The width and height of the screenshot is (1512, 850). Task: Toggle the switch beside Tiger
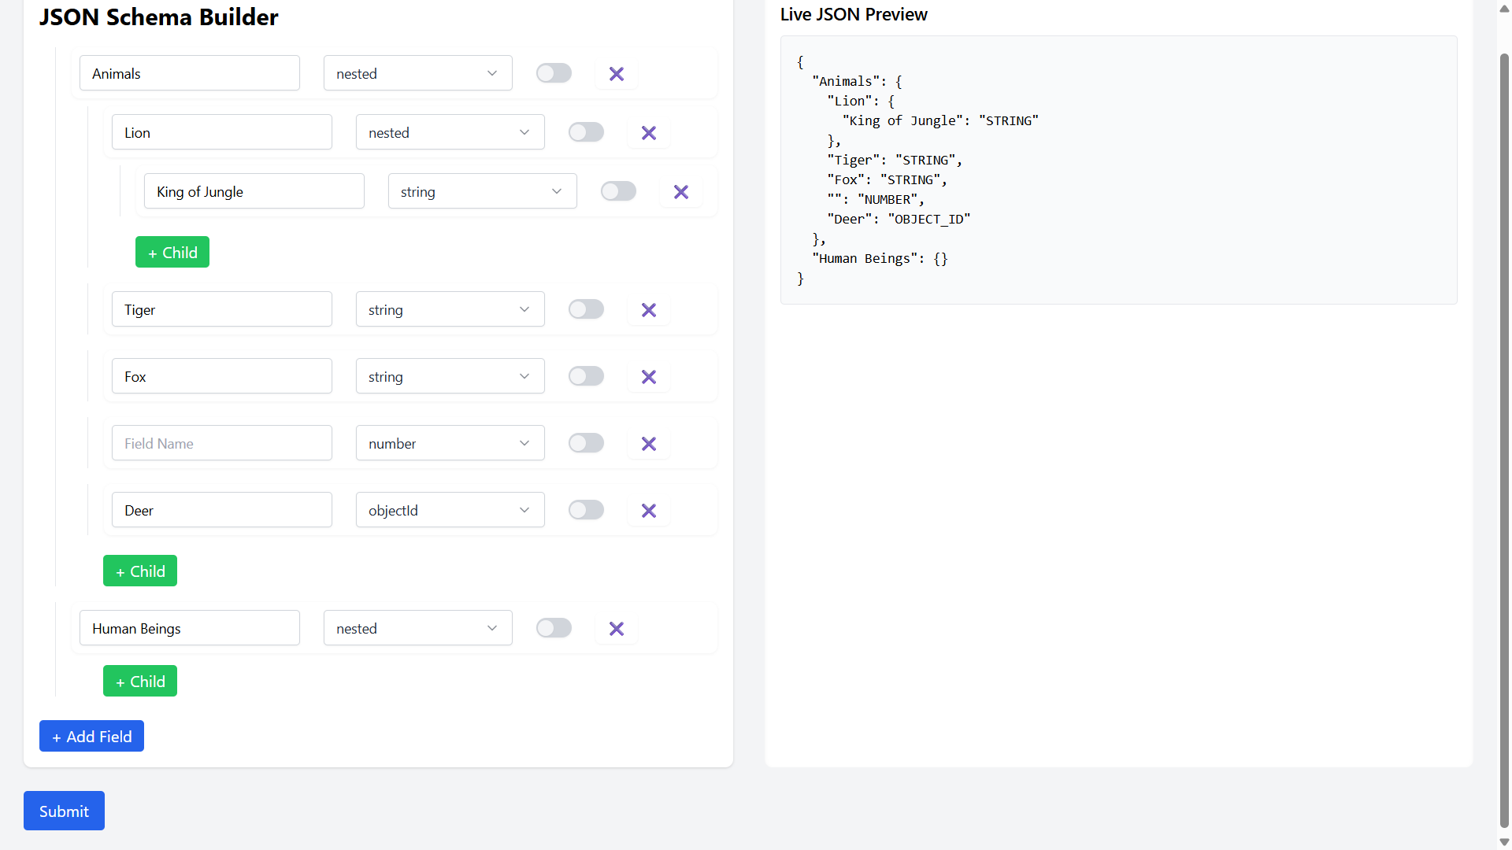coord(587,309)
